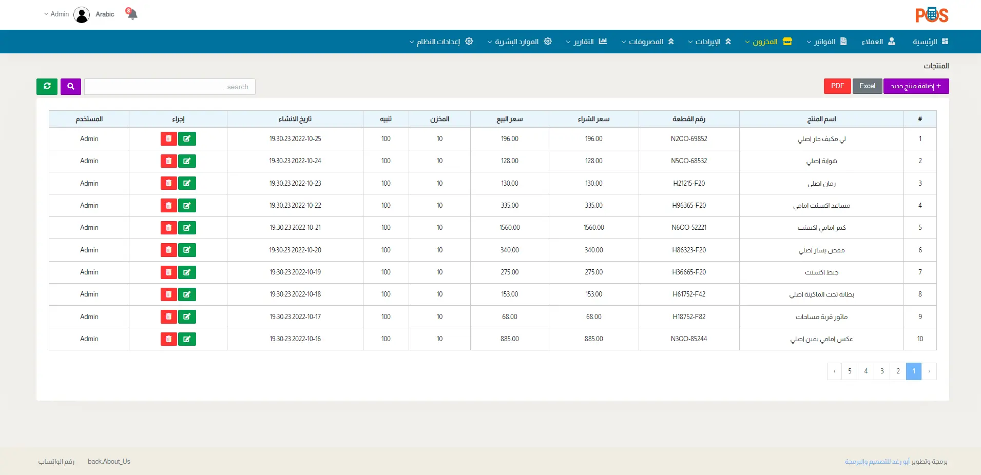Screen dimensions: 981x475
Task: Click the red trash icon for row 5
Action: tap(168, 228)
